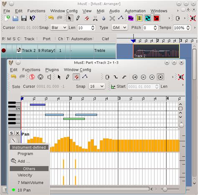The height and width of the screenshot is (195, 198).
Task: Click the Part editor fast-forward button
Action: pos(152,77)
